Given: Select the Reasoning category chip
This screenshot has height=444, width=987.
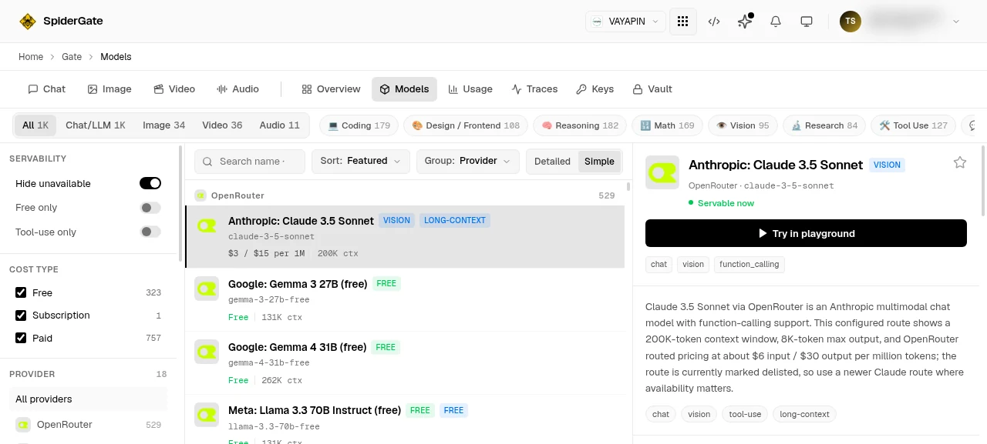Looking at the screenshot, I should coord(580,125).
